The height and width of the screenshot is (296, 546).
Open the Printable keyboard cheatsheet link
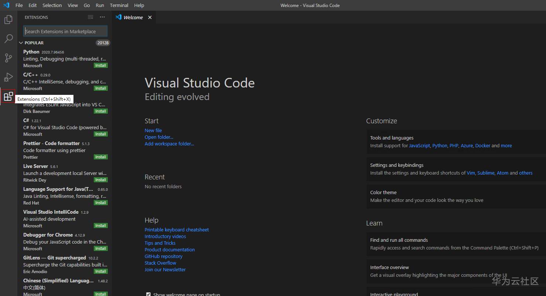click(x=176, y=230)
